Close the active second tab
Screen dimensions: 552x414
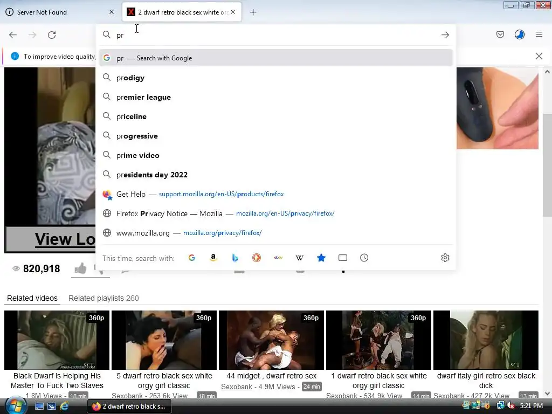pos(233,12)
